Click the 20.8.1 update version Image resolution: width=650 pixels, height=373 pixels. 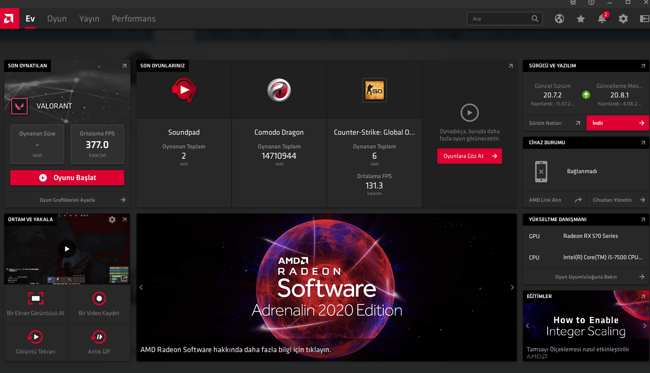[620, 95]
